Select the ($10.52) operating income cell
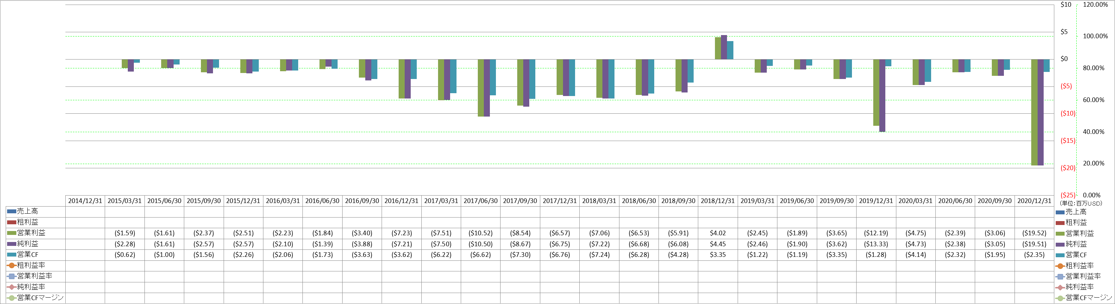1115x304 pixels. [481, 233]
